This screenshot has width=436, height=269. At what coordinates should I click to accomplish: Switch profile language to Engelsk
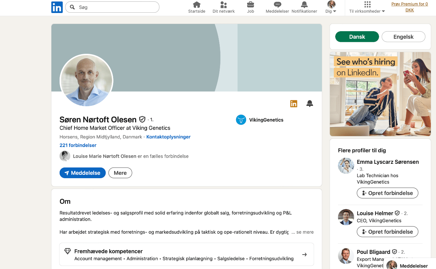403,37
